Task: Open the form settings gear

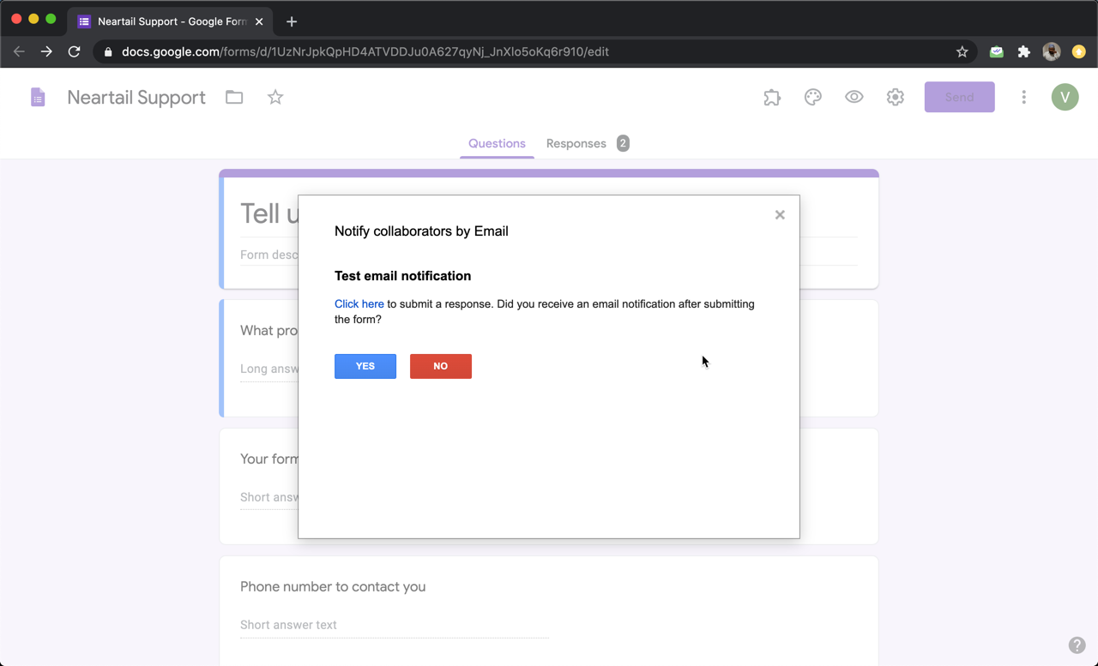Action: (x=896, y=98)
